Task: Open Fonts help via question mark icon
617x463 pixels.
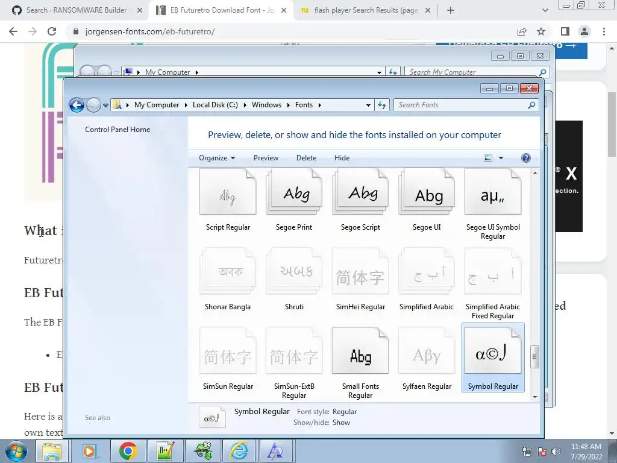Action: 525,158
